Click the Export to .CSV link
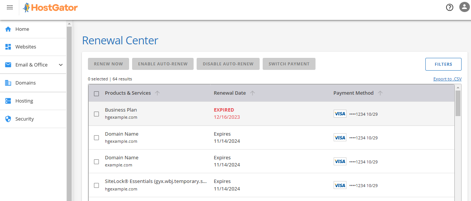 pyautogui.click(x=447, y=79)
